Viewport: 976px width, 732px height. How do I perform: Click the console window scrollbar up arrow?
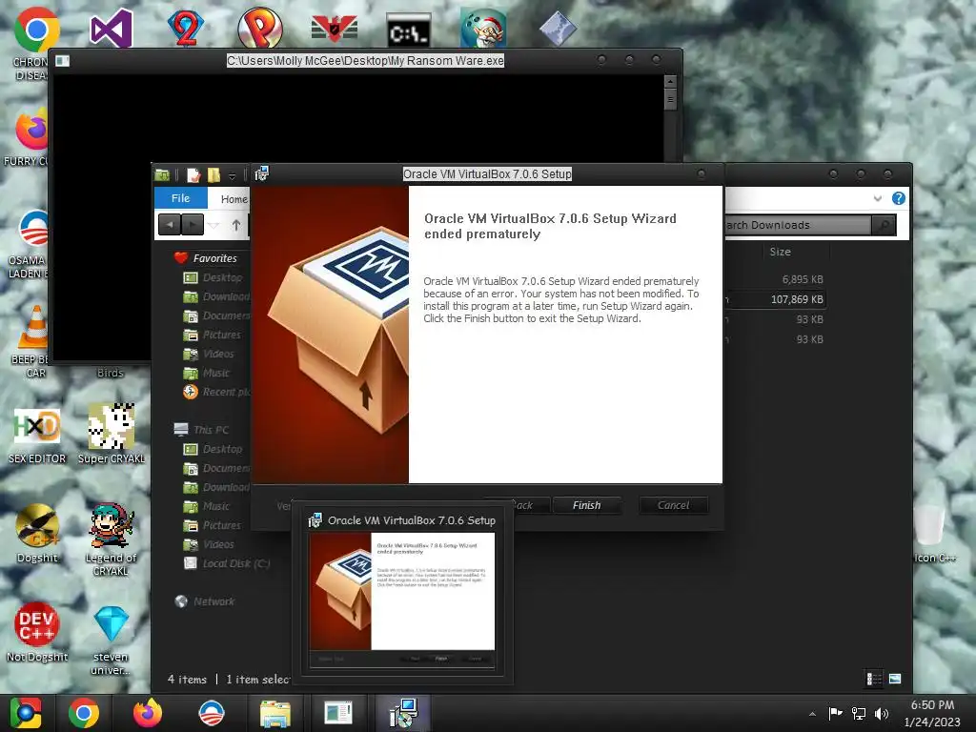click(670, 81)
